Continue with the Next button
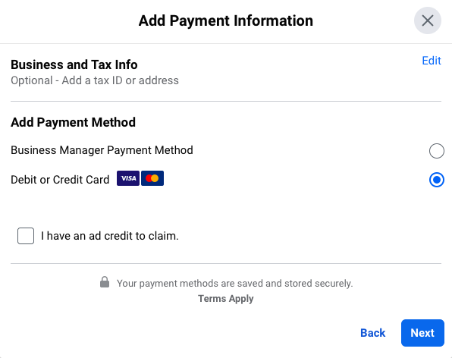The height and width of the screenshot is (358, 452). [422, 333]
